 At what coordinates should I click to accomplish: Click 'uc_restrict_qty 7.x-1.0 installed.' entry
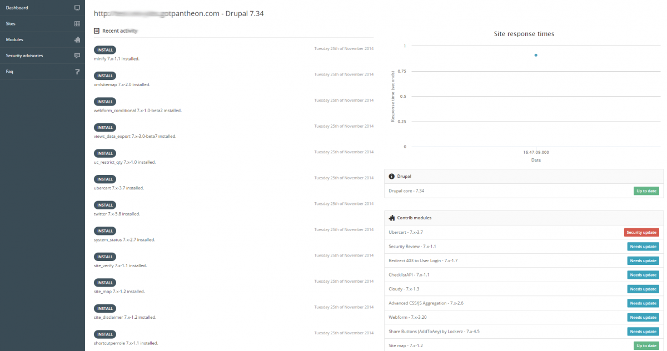(125, 162)
